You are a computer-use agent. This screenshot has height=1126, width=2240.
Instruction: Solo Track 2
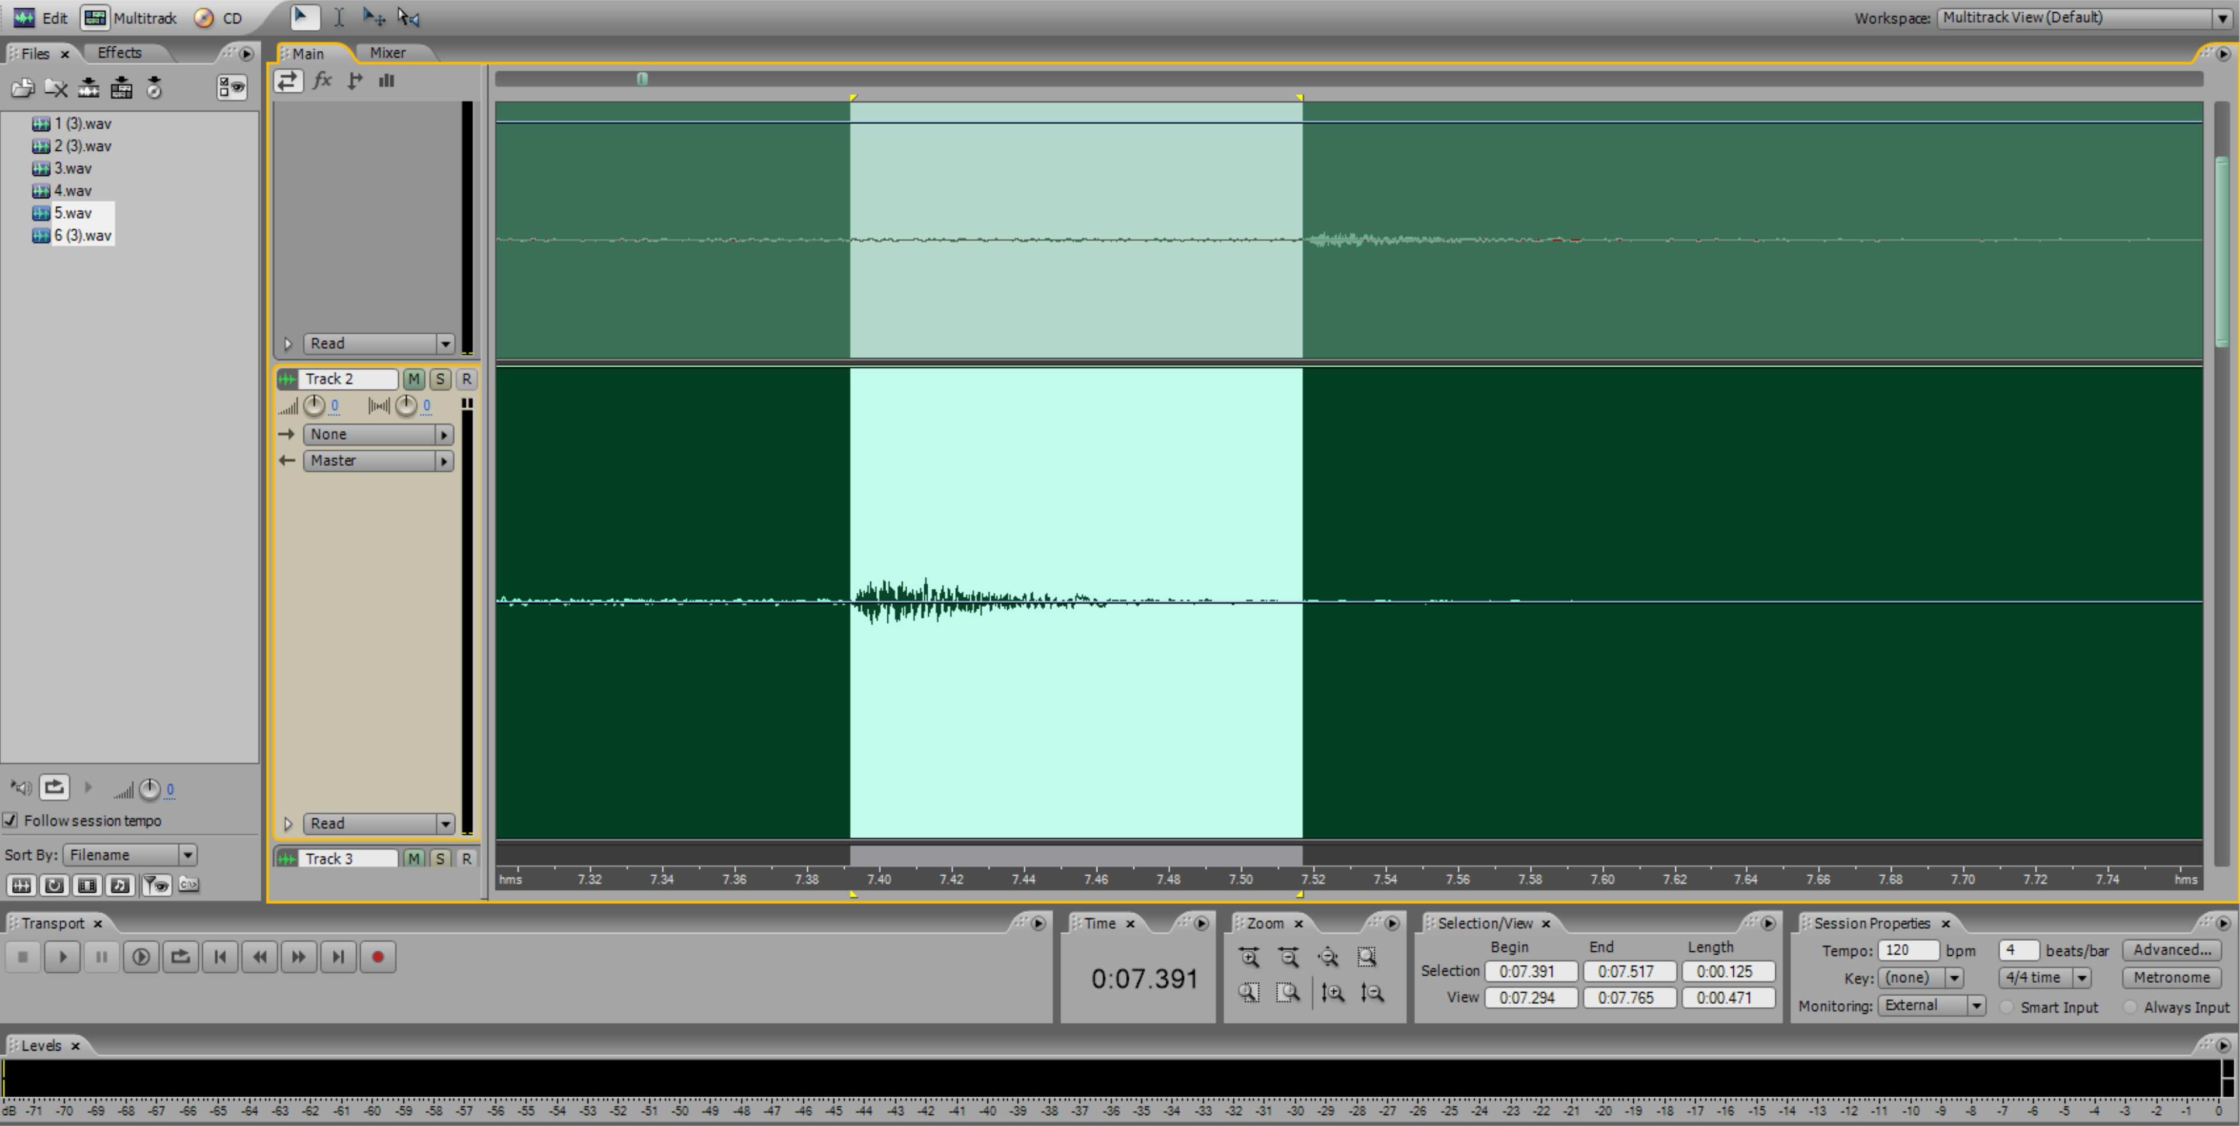pyautogui.click(x=440, y=379)
